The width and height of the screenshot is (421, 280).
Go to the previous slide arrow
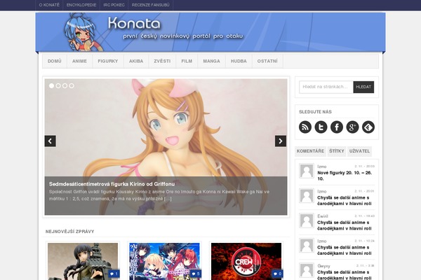coord(51,141)
